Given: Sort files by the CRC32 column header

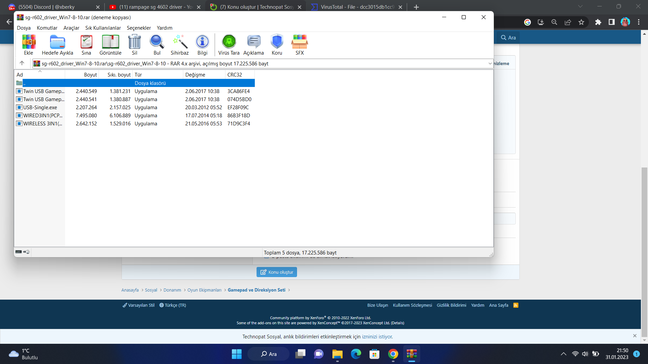Looking at the screenshot, I should point(235,75).
